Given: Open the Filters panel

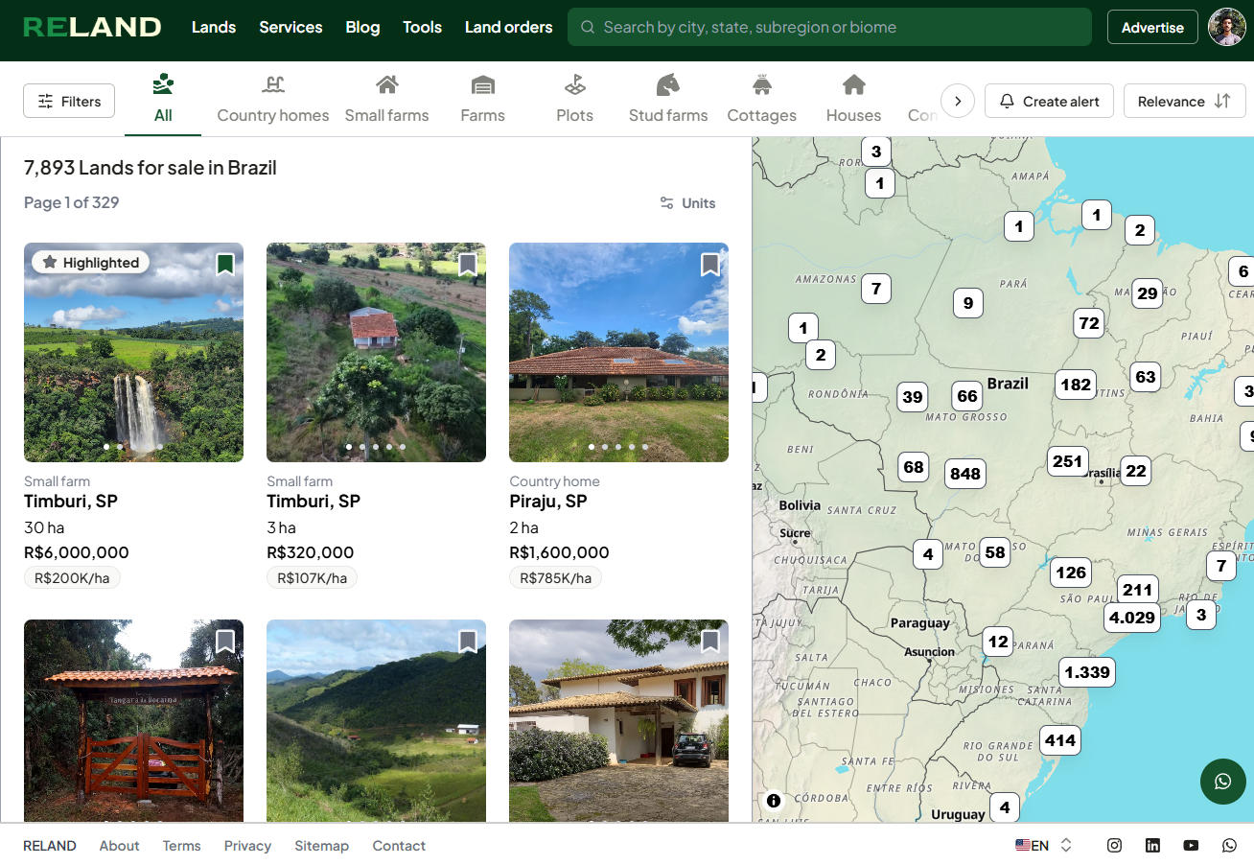Looking at the screenshot, I should point(69,101).
